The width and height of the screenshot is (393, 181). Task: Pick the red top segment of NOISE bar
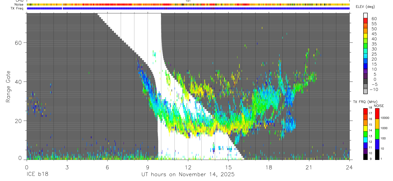(377, 114)
